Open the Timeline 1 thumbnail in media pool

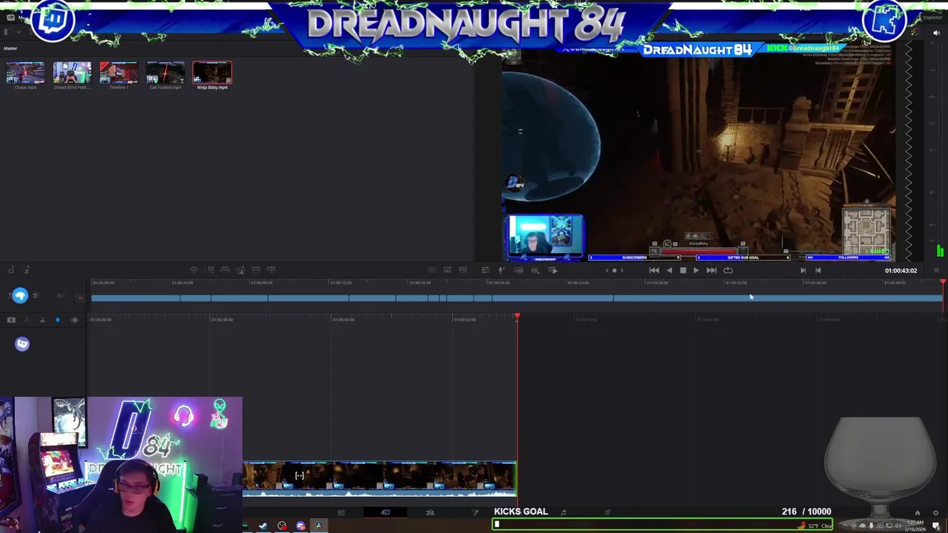pyautogui.click(x=118, y=73)
